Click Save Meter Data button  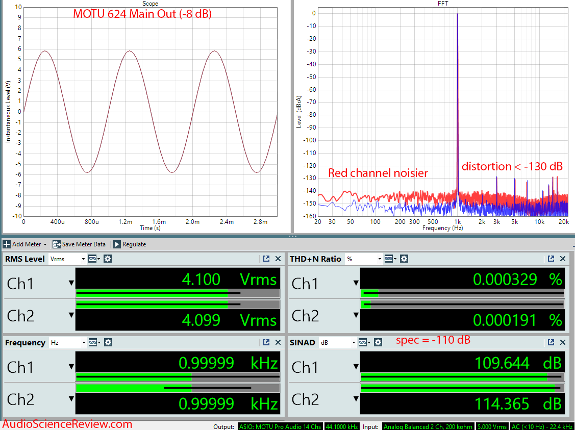(79, 244)
